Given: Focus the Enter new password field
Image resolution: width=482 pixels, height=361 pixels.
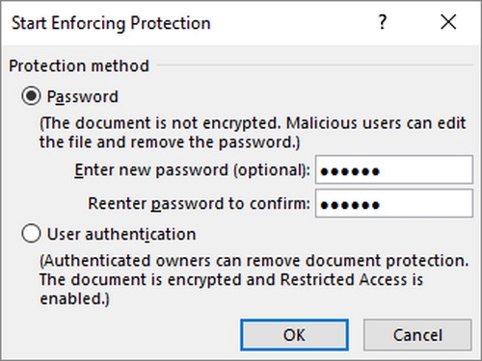Looking at the screenshot, I should tap(394, 169).
